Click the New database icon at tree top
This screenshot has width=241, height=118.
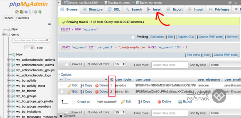(x=9, y=29)
